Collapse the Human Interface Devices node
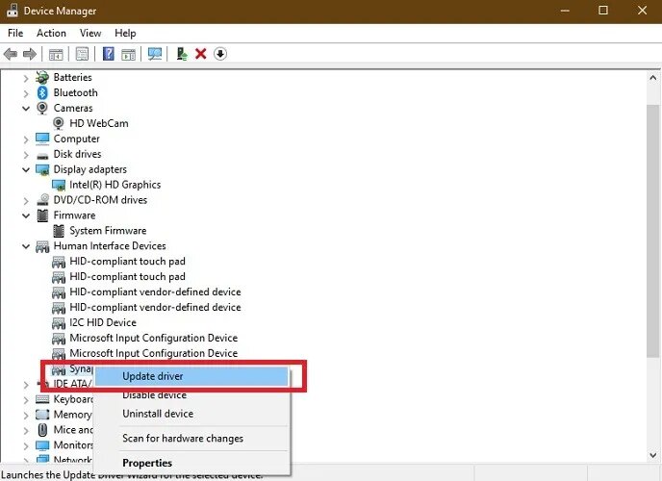662x481 pixels. [x=26, y=246]
